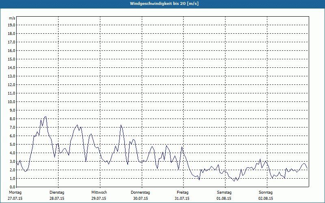Click the date 30.07.15
This screenshot has width=325, height=203.
click(141, 199)
